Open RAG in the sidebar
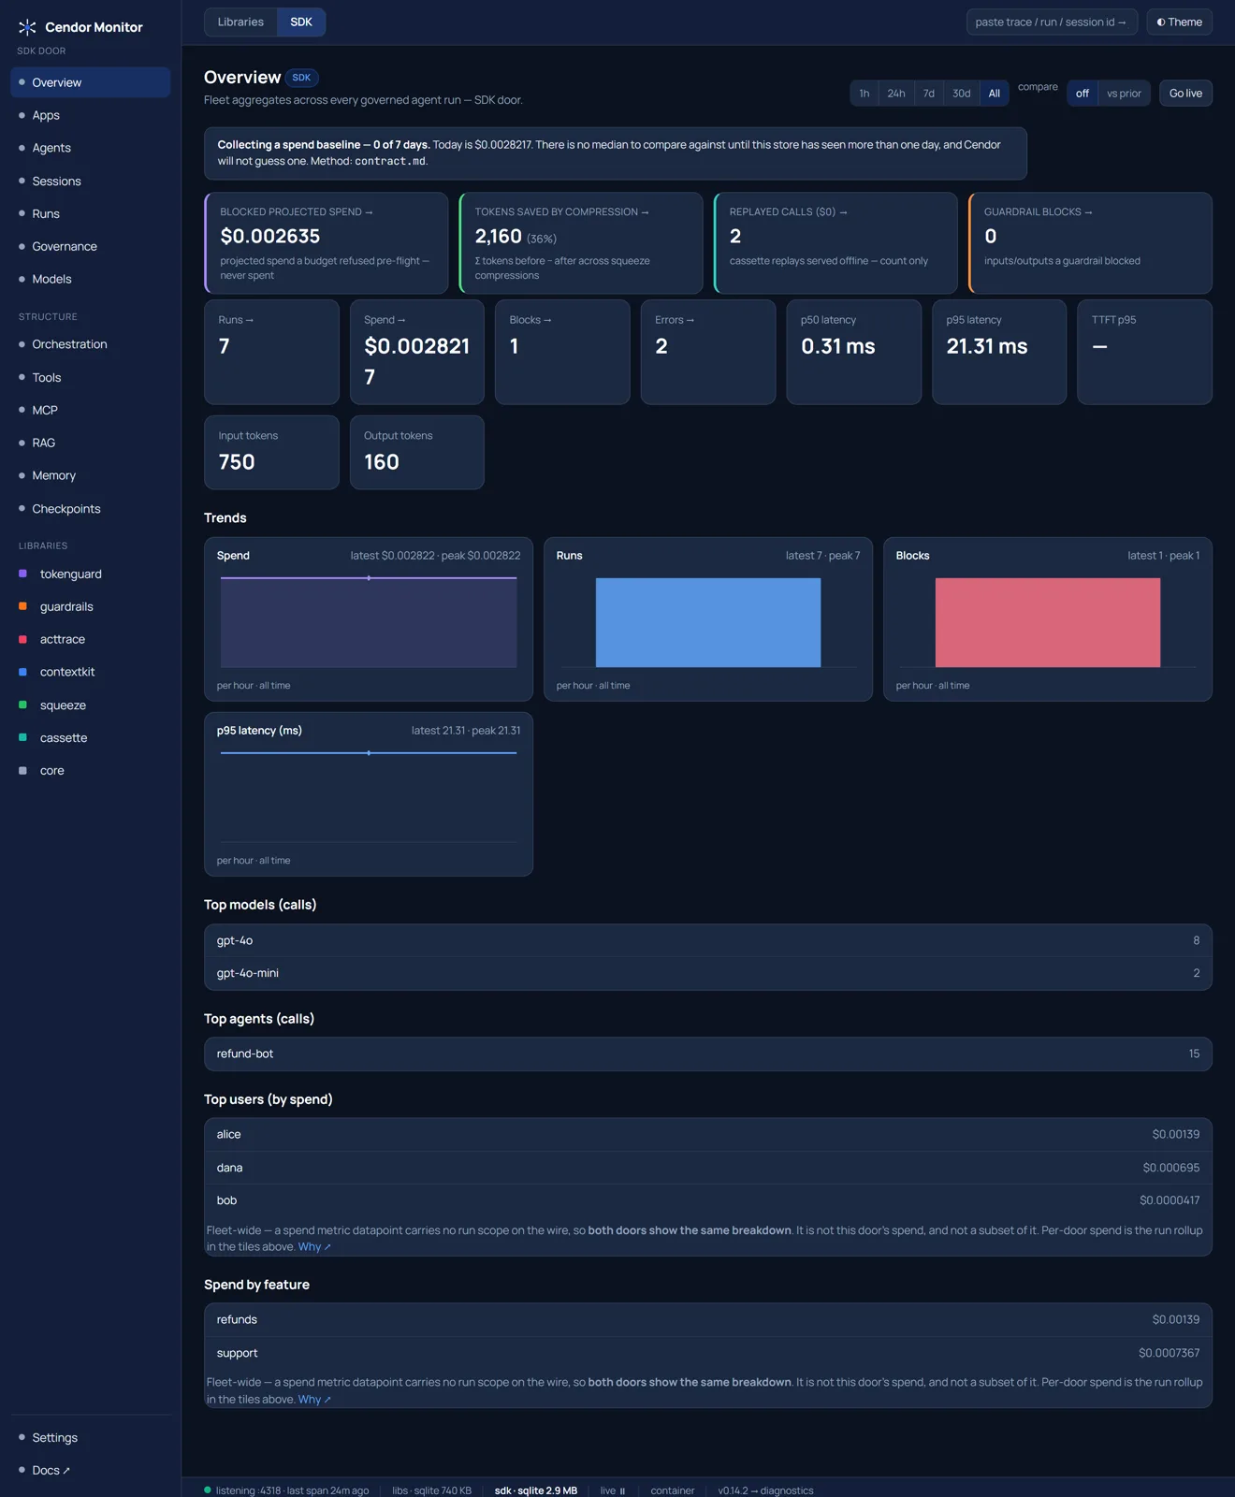The height and width of the screenshot is (1497, 1235). [90, 443]
